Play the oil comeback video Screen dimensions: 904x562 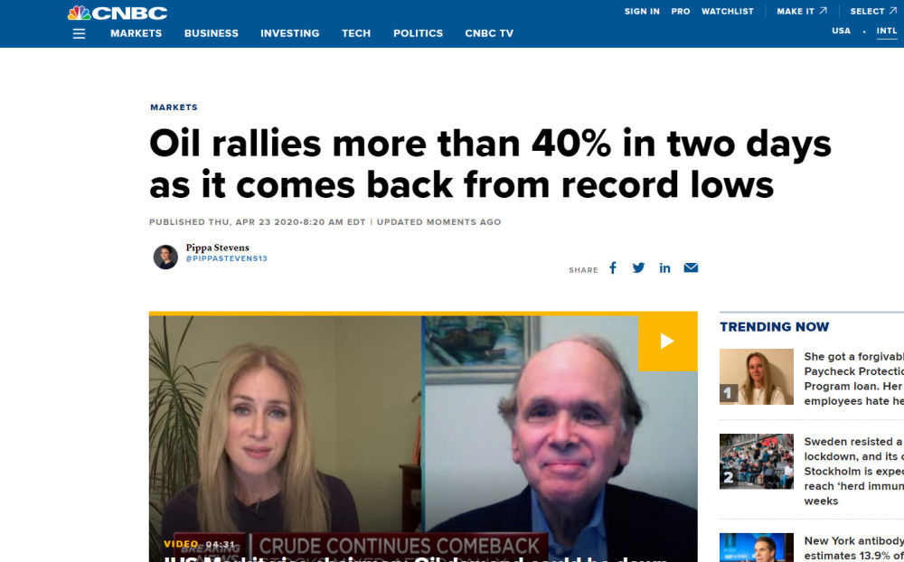point(668,342)
